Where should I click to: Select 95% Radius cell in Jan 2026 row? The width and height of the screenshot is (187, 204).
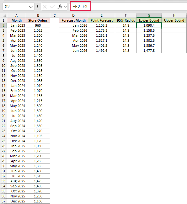[x=126, y=25]
